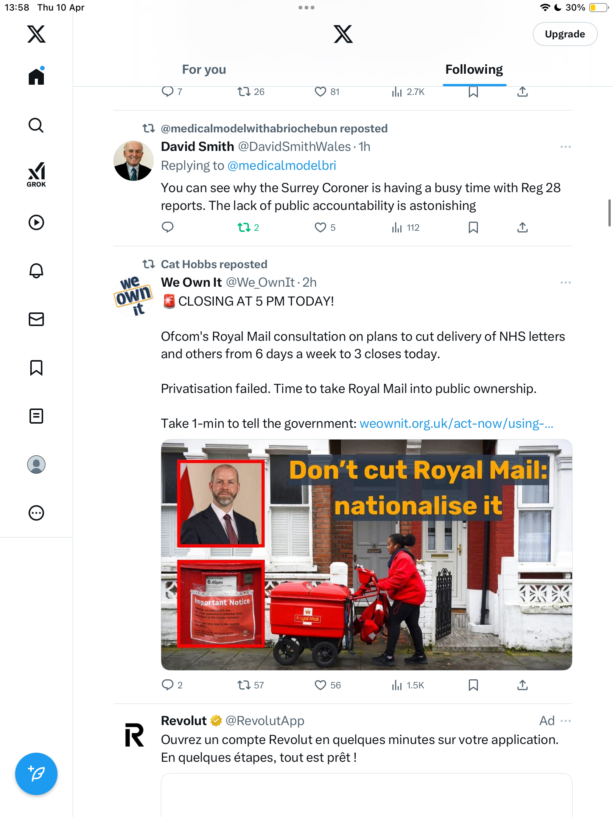Switch to the For you tab
613x817 pixels.
204,70
